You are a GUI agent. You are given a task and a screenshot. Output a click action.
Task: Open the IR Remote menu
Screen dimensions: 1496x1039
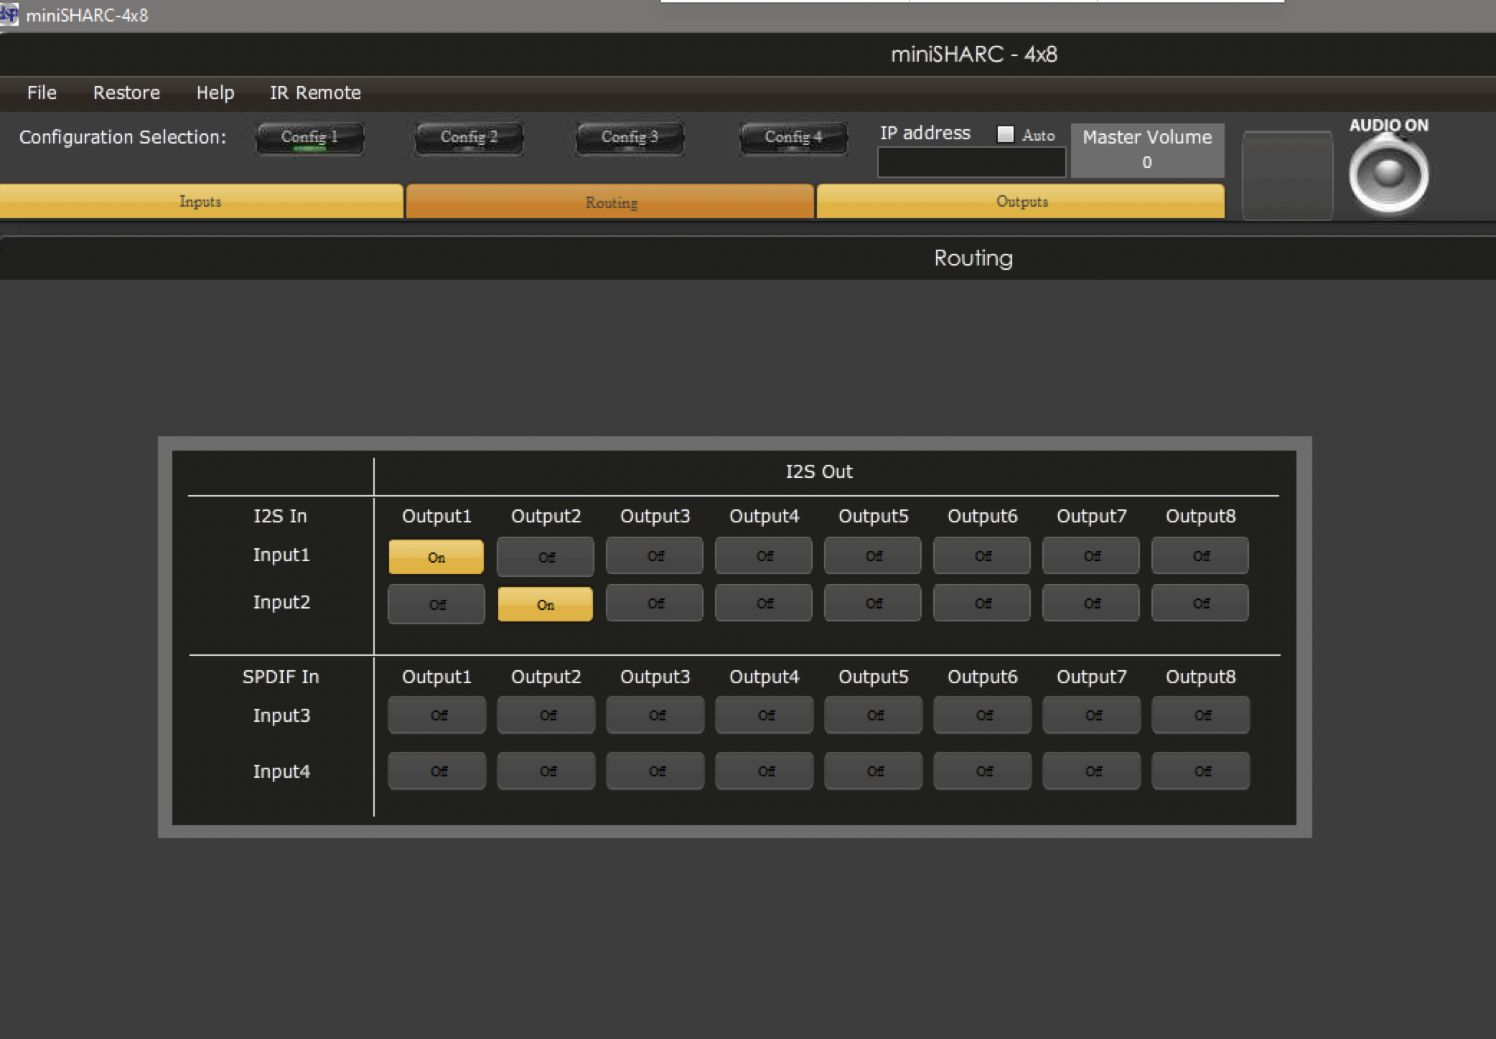tap(315, 93)
